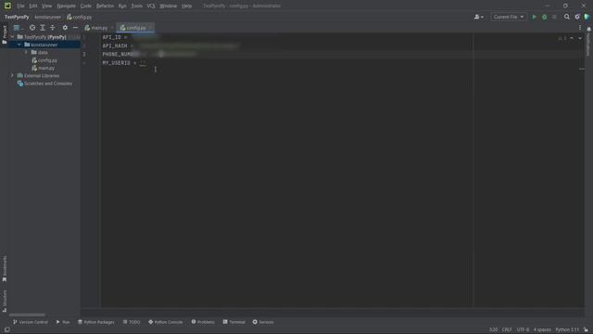
Task: Open Python Packages tool window
Action: 96,322
